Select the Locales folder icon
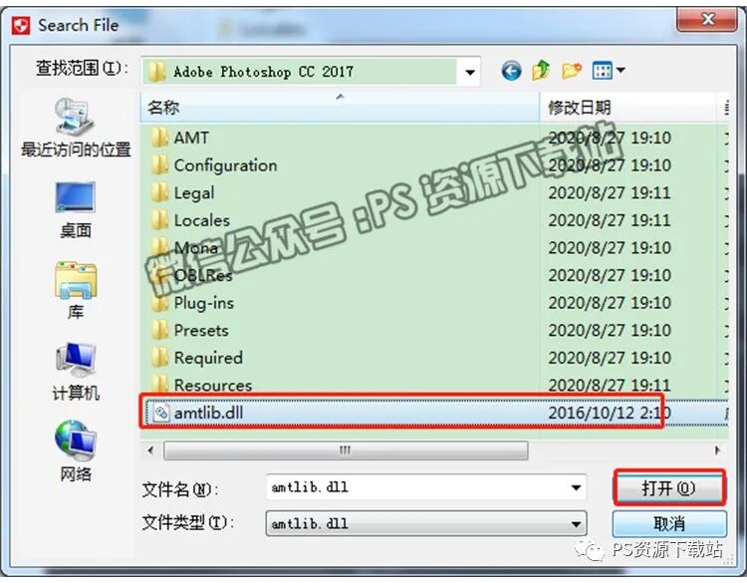747x583 pixels. (159, 220)
